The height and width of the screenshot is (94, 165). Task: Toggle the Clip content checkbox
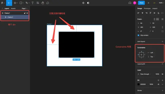(x=138, y=35)
